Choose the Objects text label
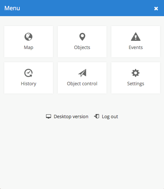This screenshot has height=189, width=164. tap(82, 47)
